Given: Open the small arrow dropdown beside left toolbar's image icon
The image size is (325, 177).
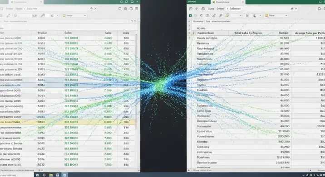Looking at the screenshot, I should coord(57,15).
